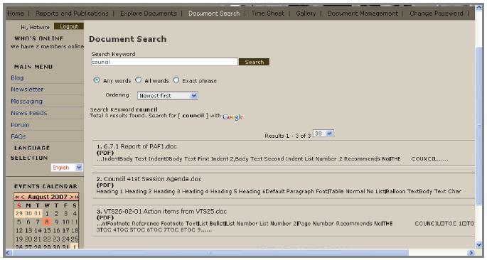
Task: Open FAQs in the main menu
Action: (18, 136)
